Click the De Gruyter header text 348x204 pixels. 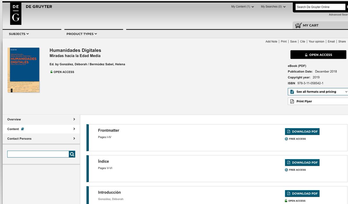tap(39, 7)
